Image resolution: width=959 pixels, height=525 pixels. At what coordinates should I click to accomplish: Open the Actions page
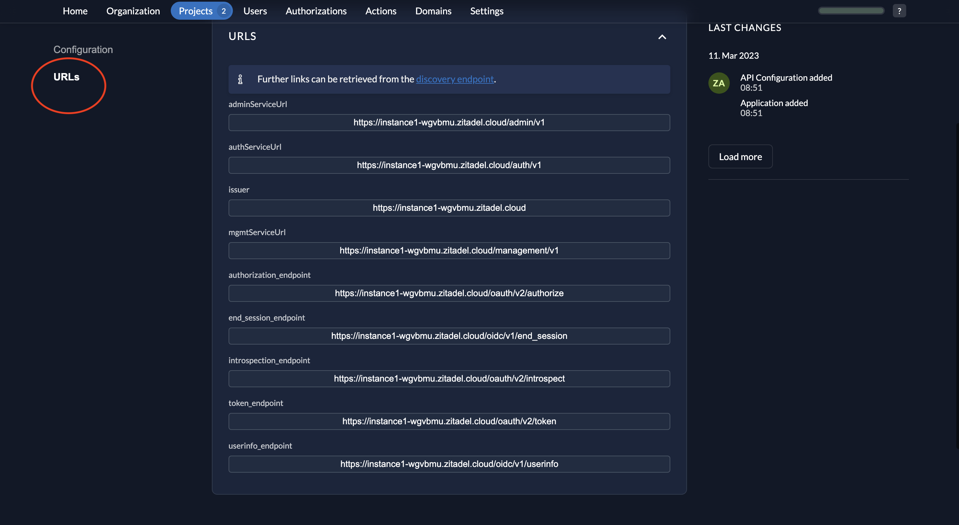coord(381,11)
